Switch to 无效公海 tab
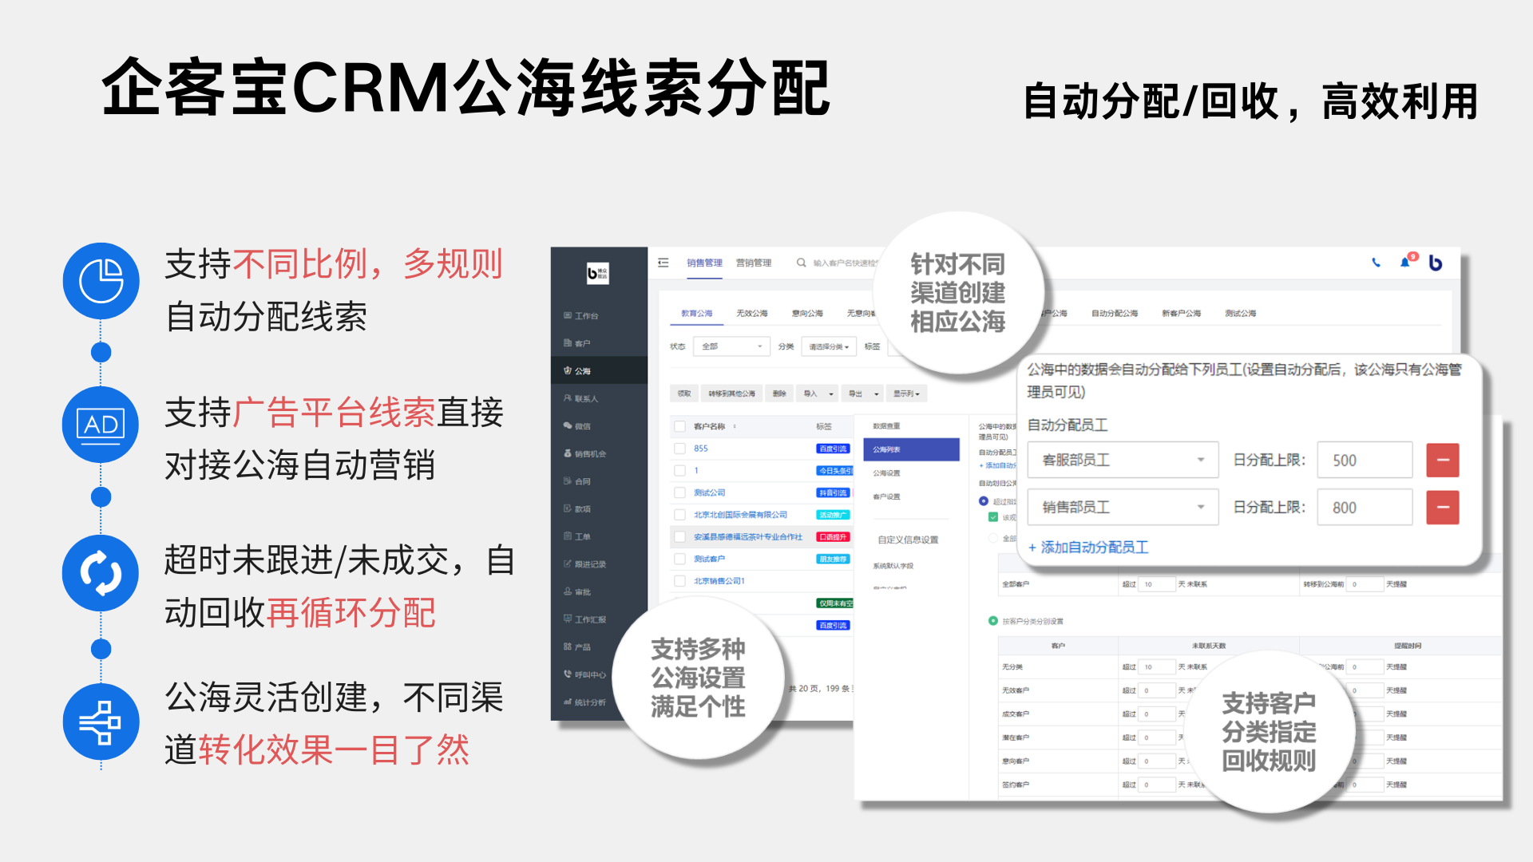 [x=751, y=314]
